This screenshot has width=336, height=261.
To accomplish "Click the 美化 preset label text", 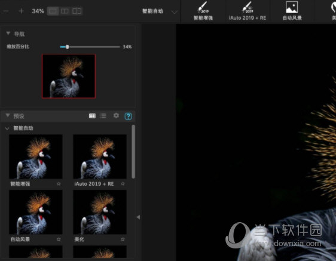I will [x=80, y=239].
